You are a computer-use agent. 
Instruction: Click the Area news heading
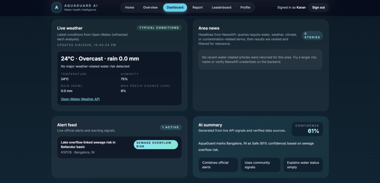click(209, 28)
